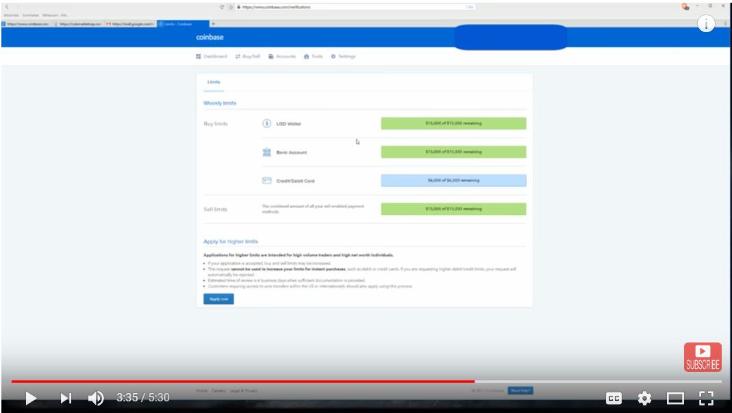
Task: Toggle closed captions
Action: pos(614,398)
